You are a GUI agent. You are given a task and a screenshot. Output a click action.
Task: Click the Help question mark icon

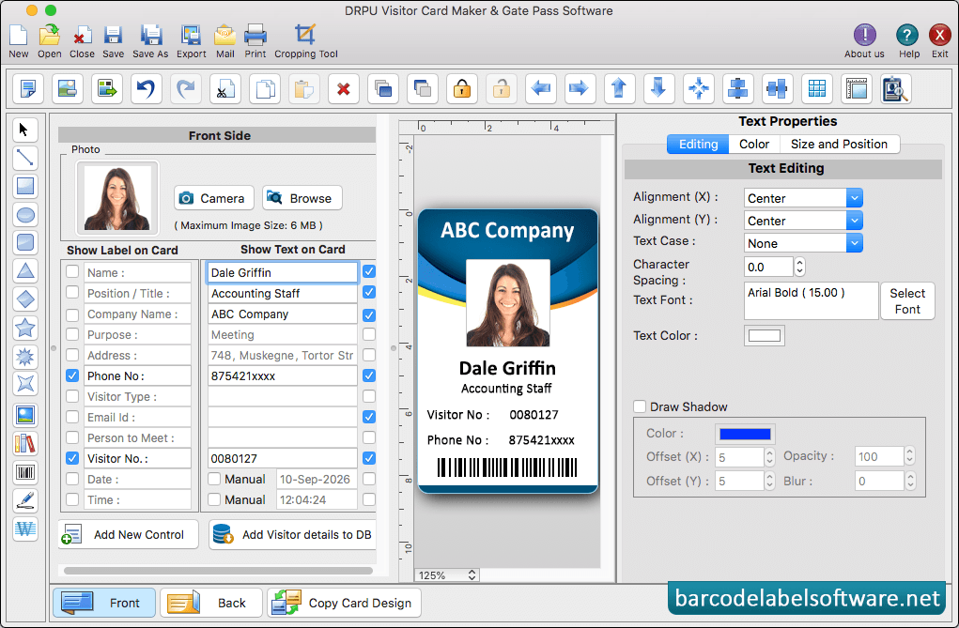tap(908, 36)
